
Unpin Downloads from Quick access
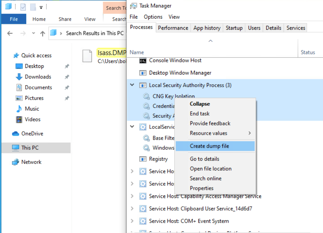(x=67, y=77)
